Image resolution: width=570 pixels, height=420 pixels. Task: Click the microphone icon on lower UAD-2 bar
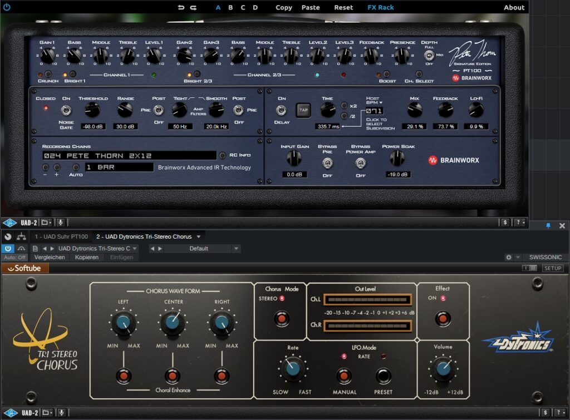[x=61, y=413]
